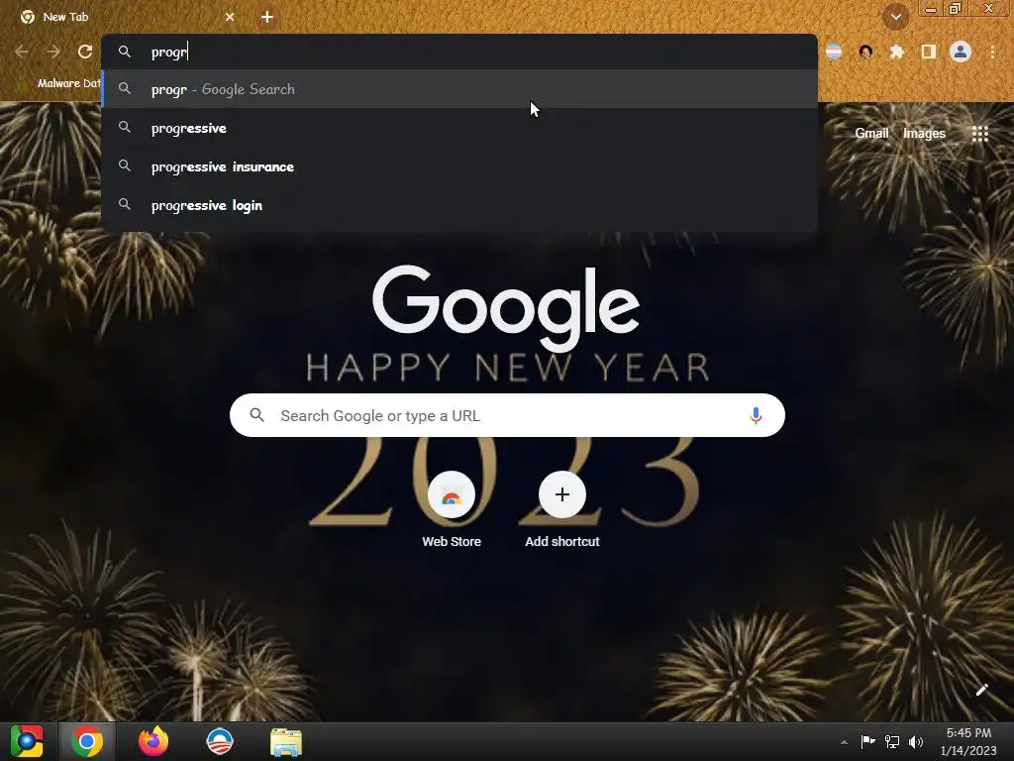
Task: Reload the page with the refresh icon
Action: (85, 52)
